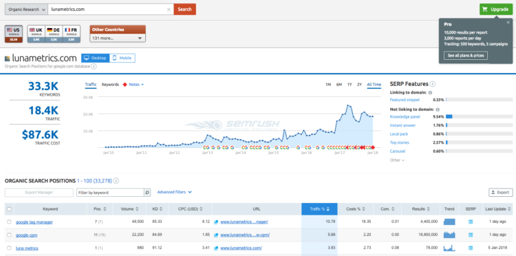
Task: Switch chart to Keywords tab
Action: tap(110, 85)
